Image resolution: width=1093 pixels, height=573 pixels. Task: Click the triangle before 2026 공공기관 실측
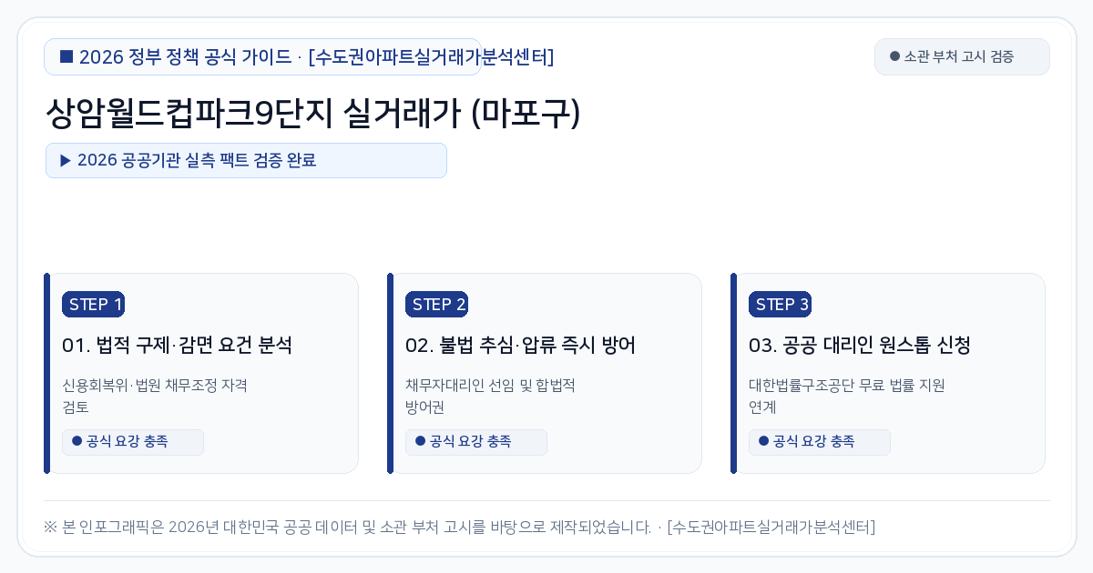tap(66, 160)
